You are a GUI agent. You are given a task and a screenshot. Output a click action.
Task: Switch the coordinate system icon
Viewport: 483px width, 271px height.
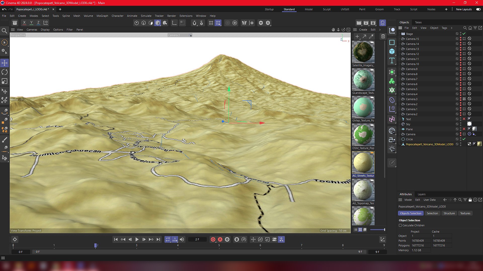coord(46,23)
